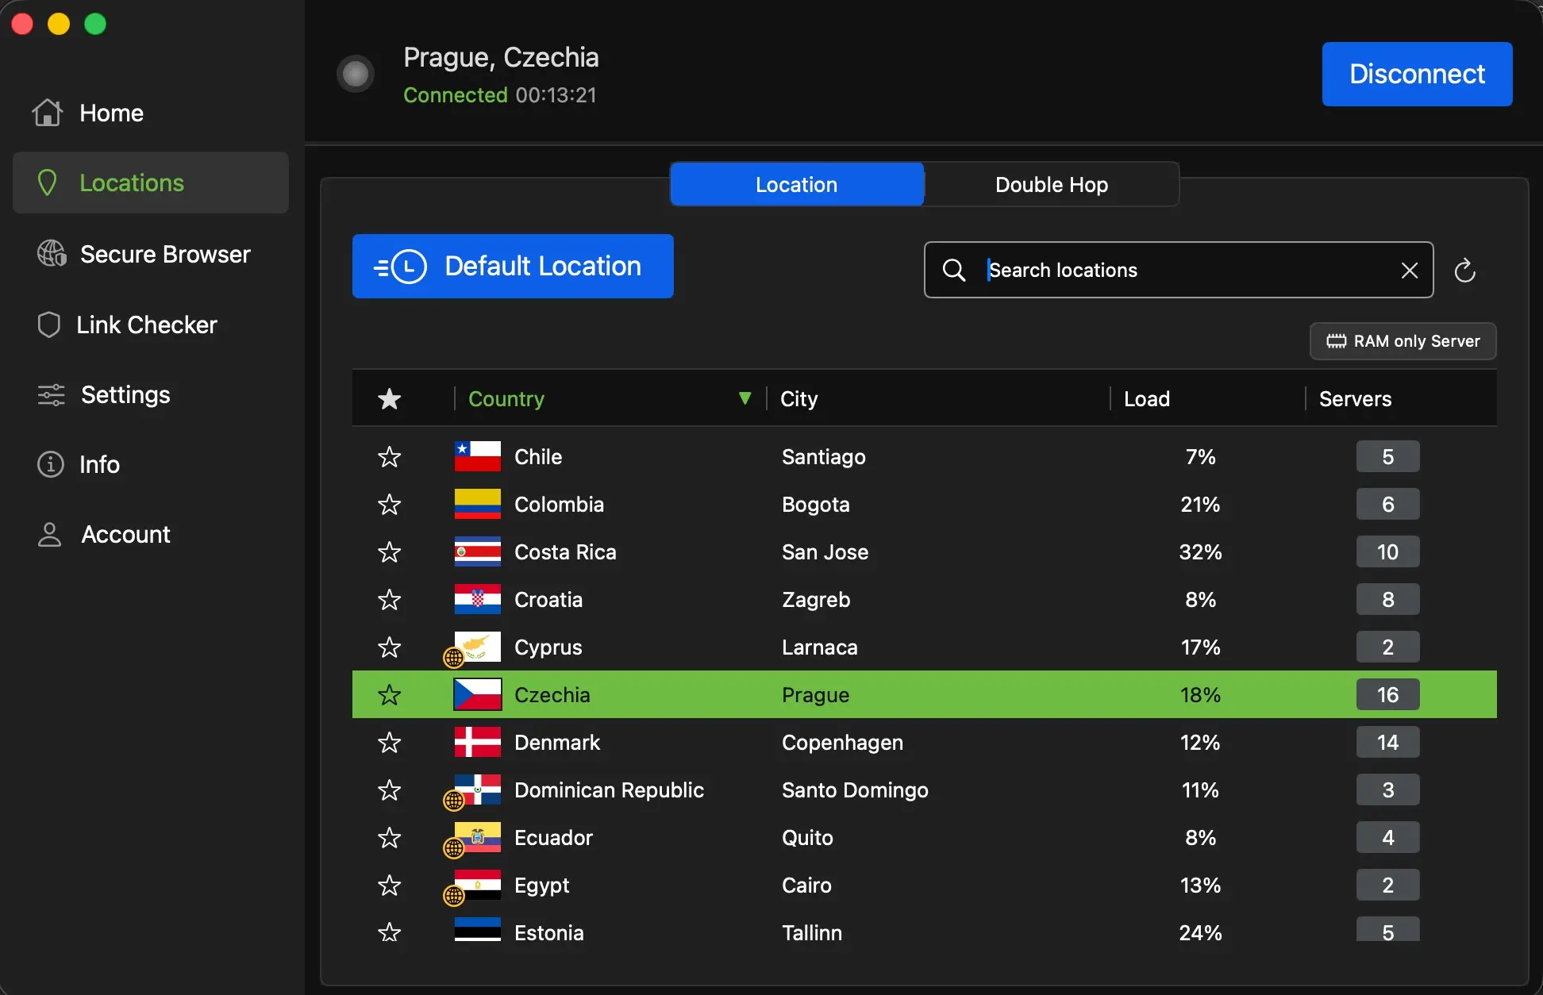Image resolution: width=1543 pixels, height=995 pixels.
Task: Open the Country sort dropdown arrow
Action: pos(745,398)
